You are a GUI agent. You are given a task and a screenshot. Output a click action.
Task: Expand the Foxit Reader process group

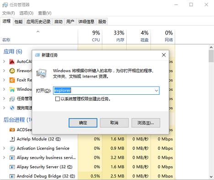(4, 80)
